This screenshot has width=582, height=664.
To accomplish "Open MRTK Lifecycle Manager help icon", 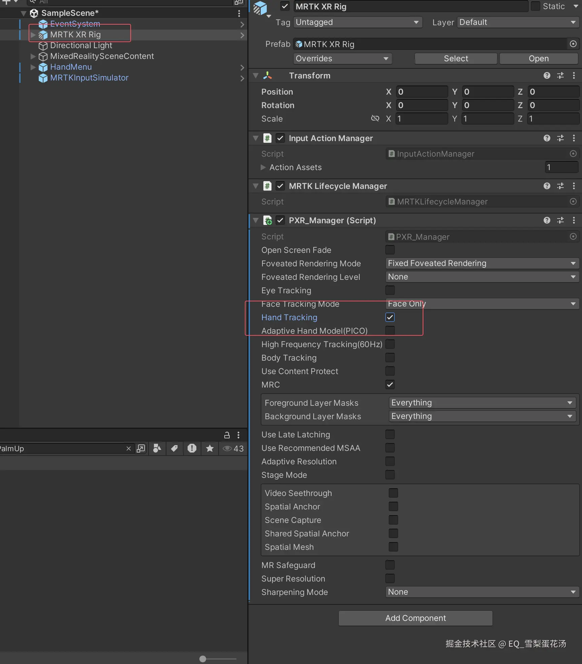I will (547, 186).
